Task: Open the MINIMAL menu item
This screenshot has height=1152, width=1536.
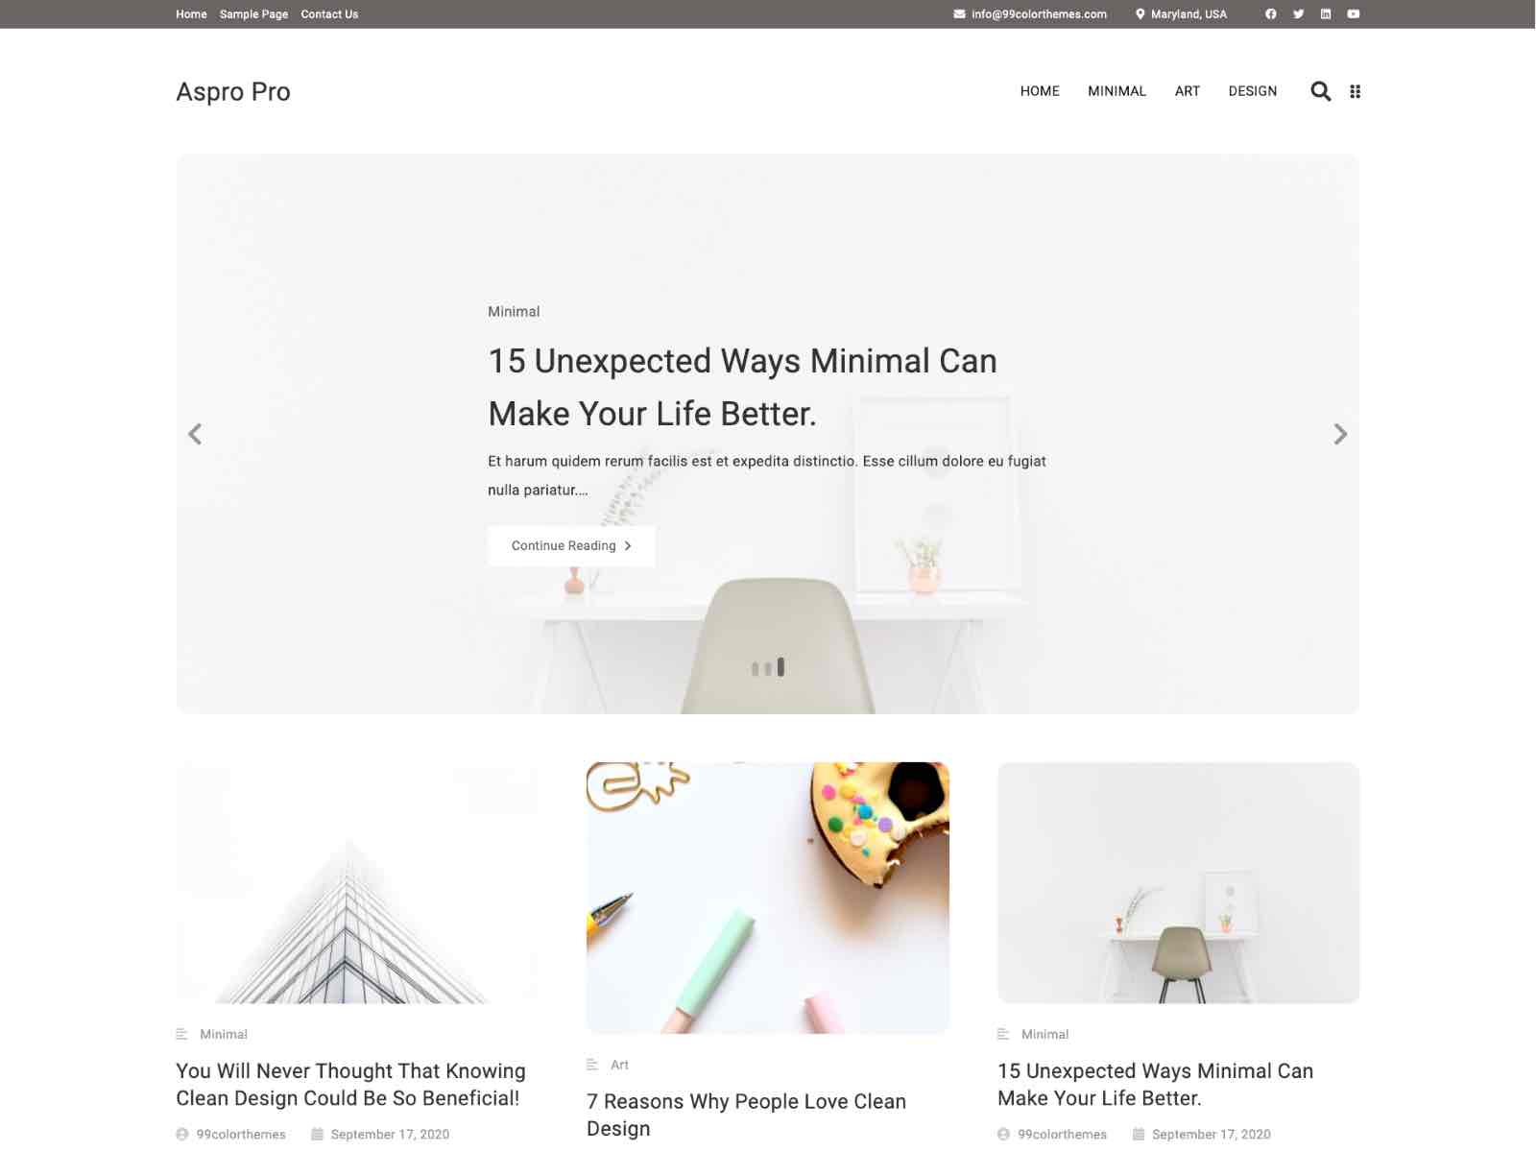Action: 1116,91
